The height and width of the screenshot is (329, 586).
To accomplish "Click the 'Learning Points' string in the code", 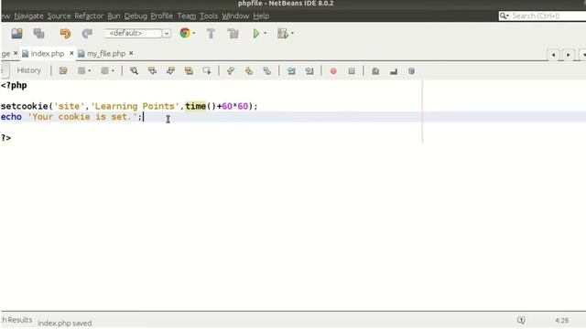I will [x=136, y=106].
